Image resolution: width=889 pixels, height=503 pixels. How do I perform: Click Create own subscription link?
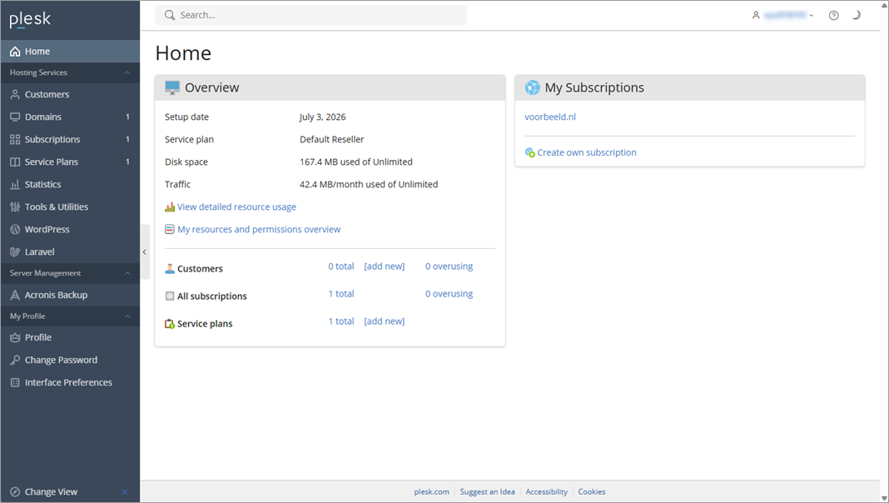click(587, 152)
